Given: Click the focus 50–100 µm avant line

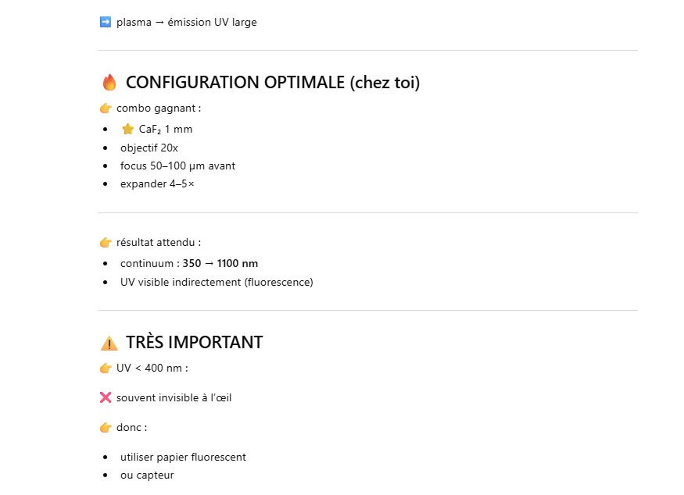Looking at the screenshot, I should click(177, 166).
